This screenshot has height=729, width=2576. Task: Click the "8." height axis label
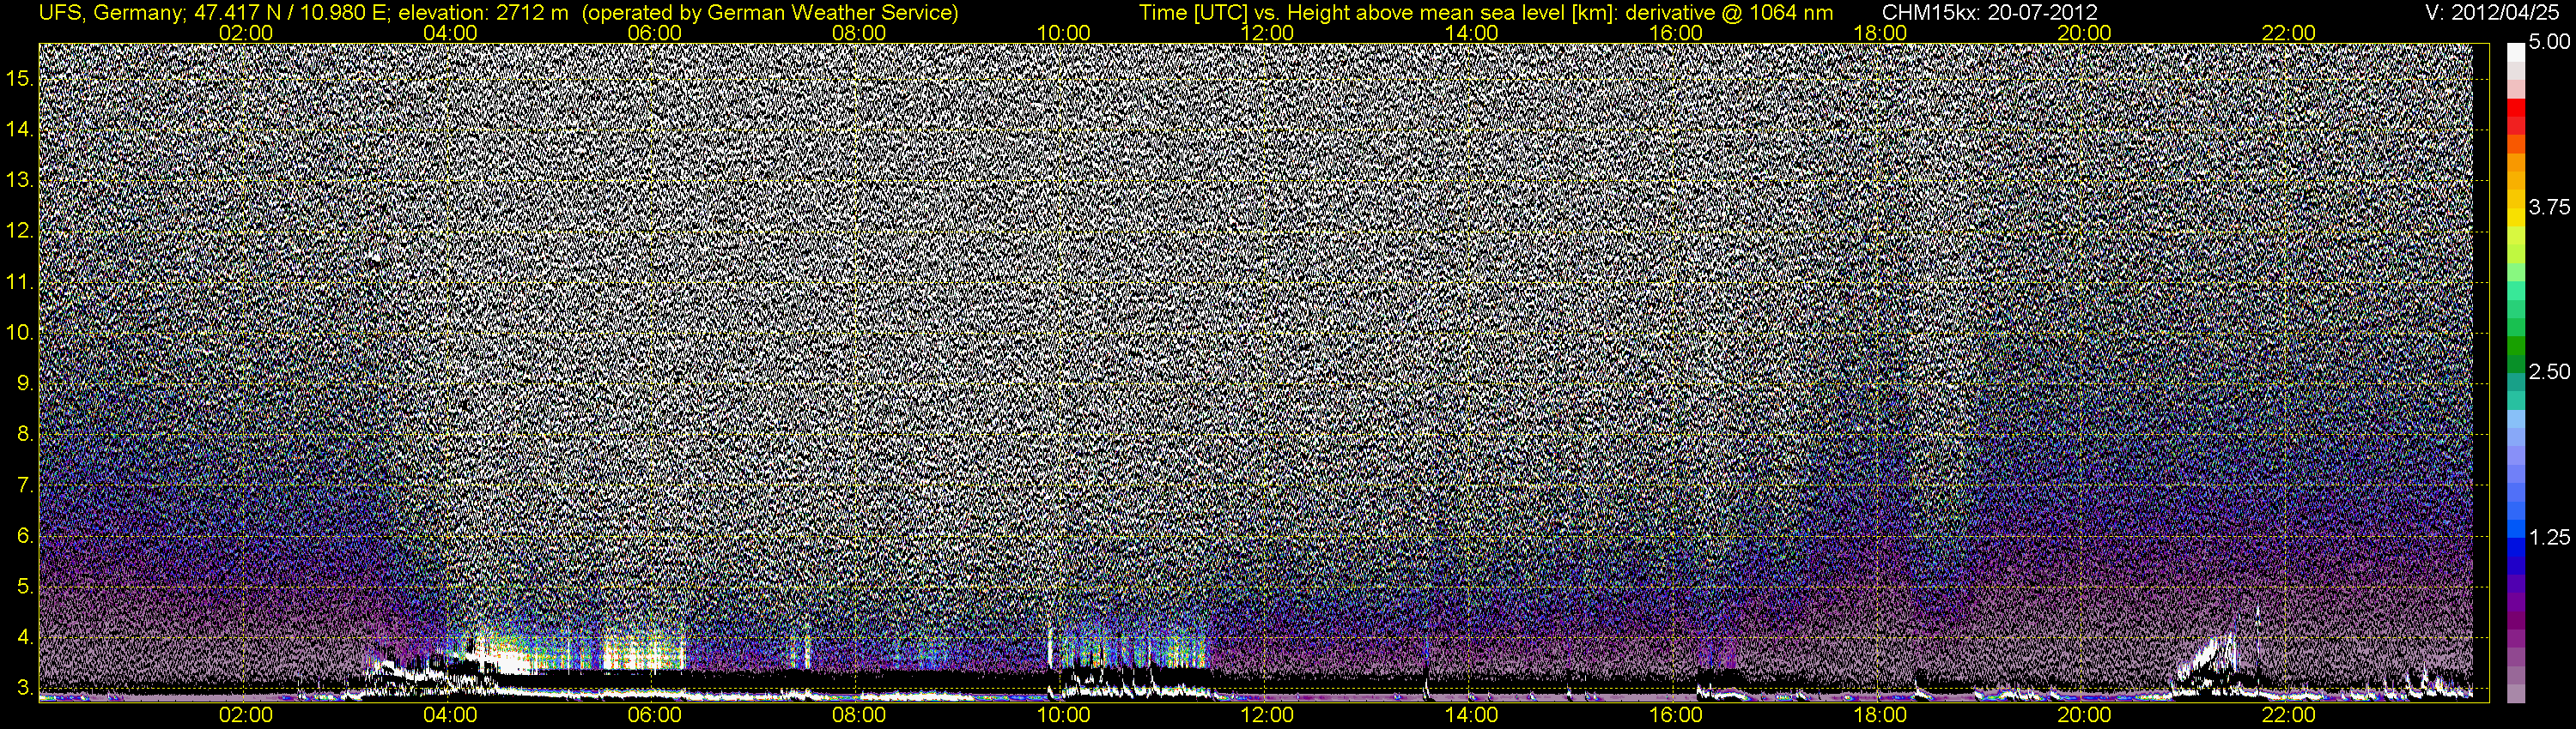click(x=26, y=435)
